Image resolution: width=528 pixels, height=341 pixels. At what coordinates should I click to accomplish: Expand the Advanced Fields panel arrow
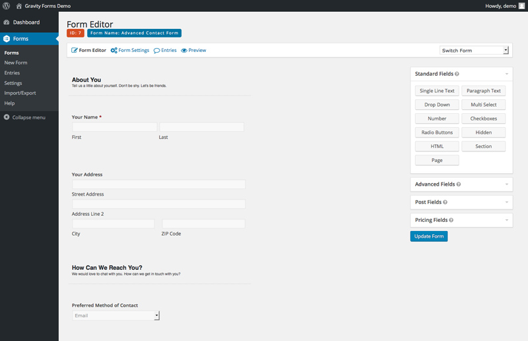(507, 184)
